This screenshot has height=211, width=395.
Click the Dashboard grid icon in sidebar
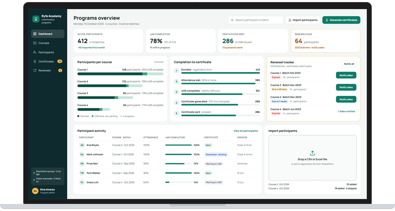(x=35, y=34)
